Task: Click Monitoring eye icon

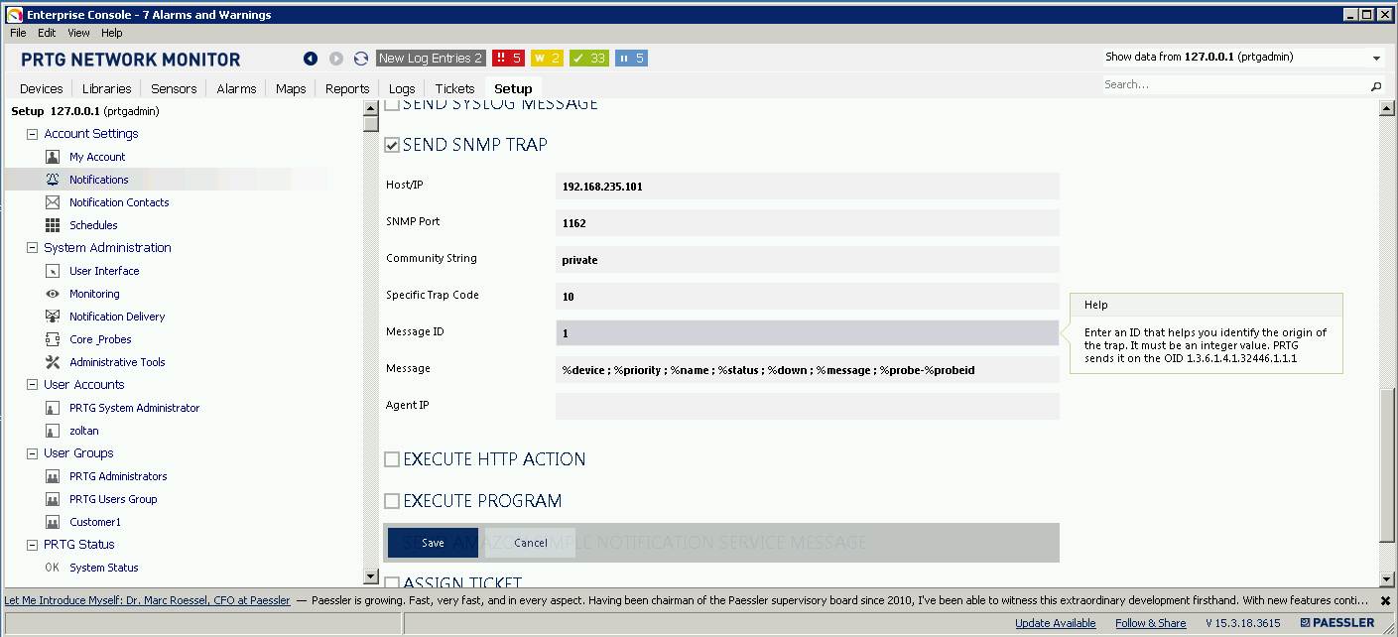Action: [x=53, y=294]
